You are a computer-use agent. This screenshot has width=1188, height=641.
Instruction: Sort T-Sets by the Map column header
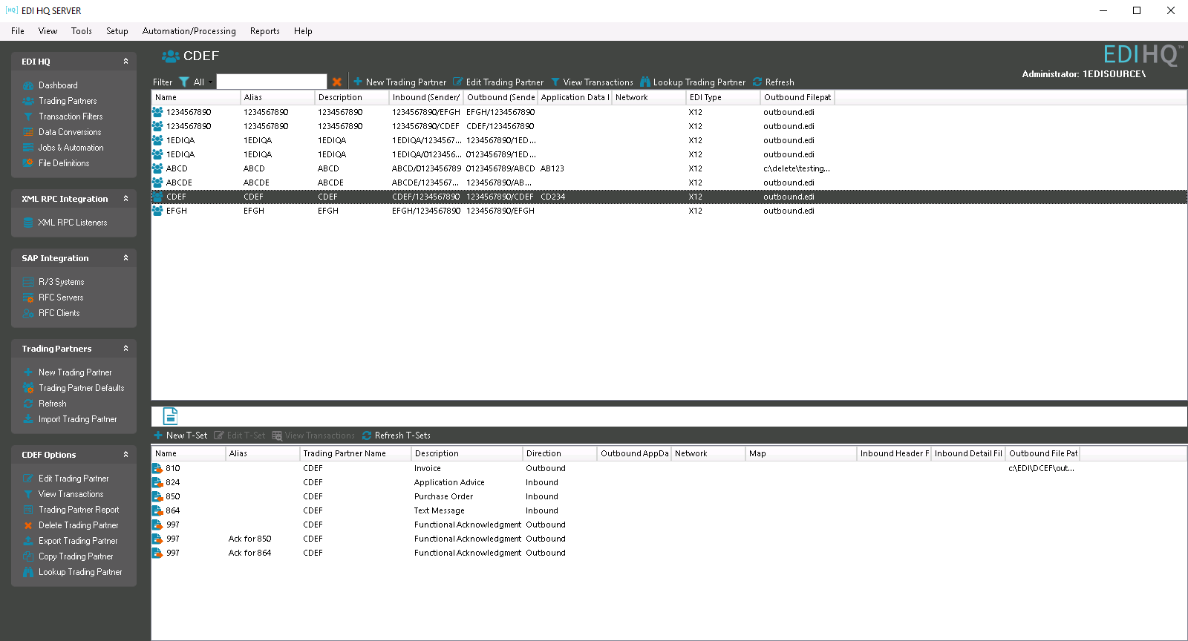pos(801,453)
